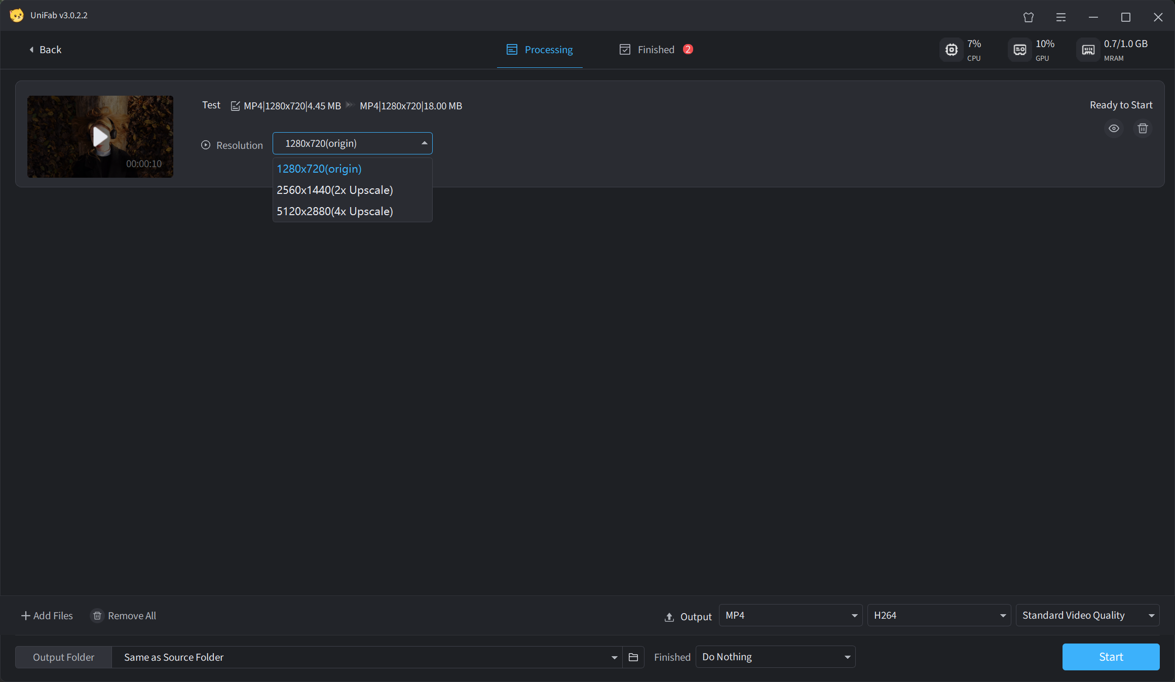Go back with the Back button
The width and height of the screenshot is (1175, 682).
tap(45, 50)
